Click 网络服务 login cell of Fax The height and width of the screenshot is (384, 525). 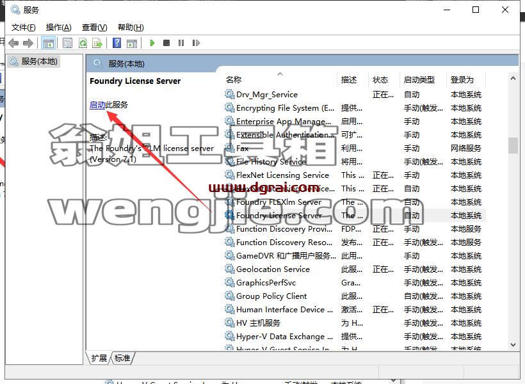coord(465,148)
